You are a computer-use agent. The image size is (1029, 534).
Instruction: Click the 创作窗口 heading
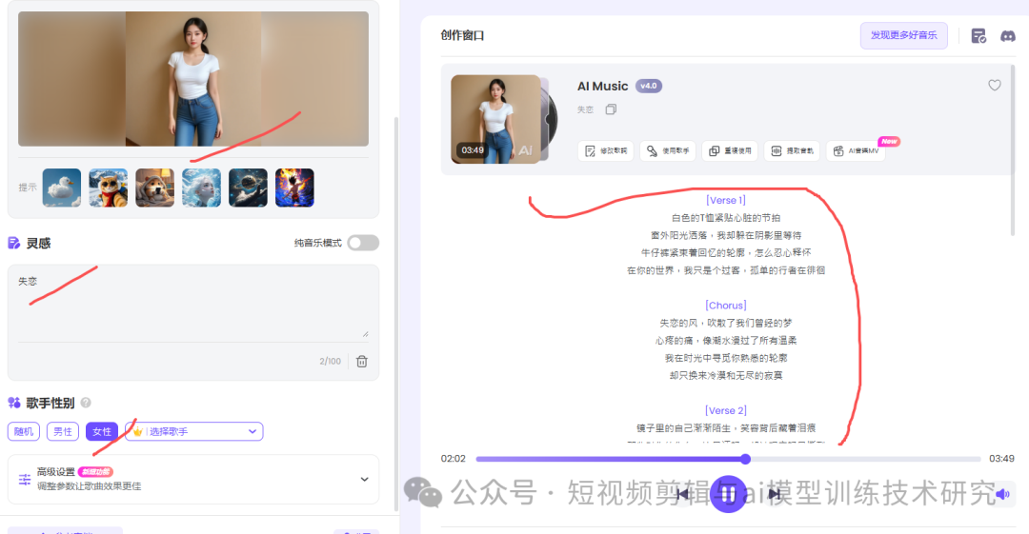[463, 35]
